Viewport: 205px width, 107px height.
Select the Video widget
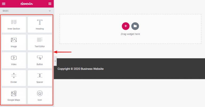(14, 60)
